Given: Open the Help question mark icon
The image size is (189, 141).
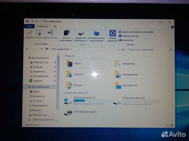Looking at the screenshot, I should tap(172, 27).
